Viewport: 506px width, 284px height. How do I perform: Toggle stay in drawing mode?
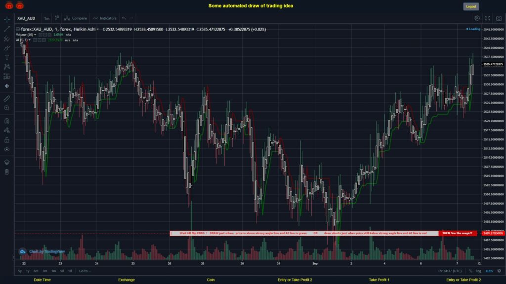(x=7, y=130)
